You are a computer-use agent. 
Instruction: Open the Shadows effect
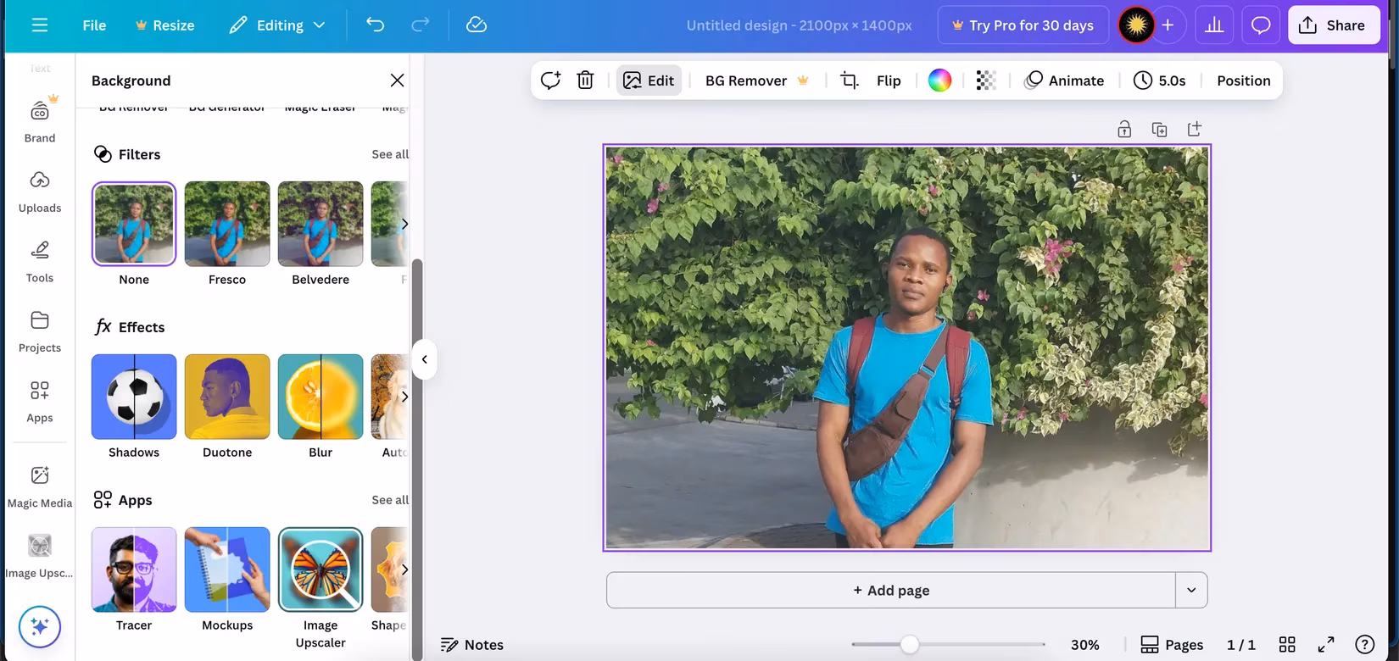point(134,397)
